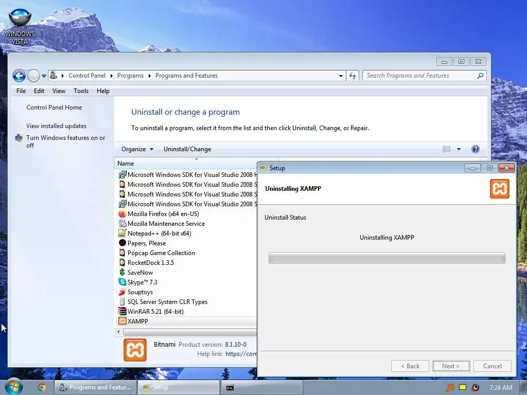Click the 7:24 AM system clock

coord(501,388)
